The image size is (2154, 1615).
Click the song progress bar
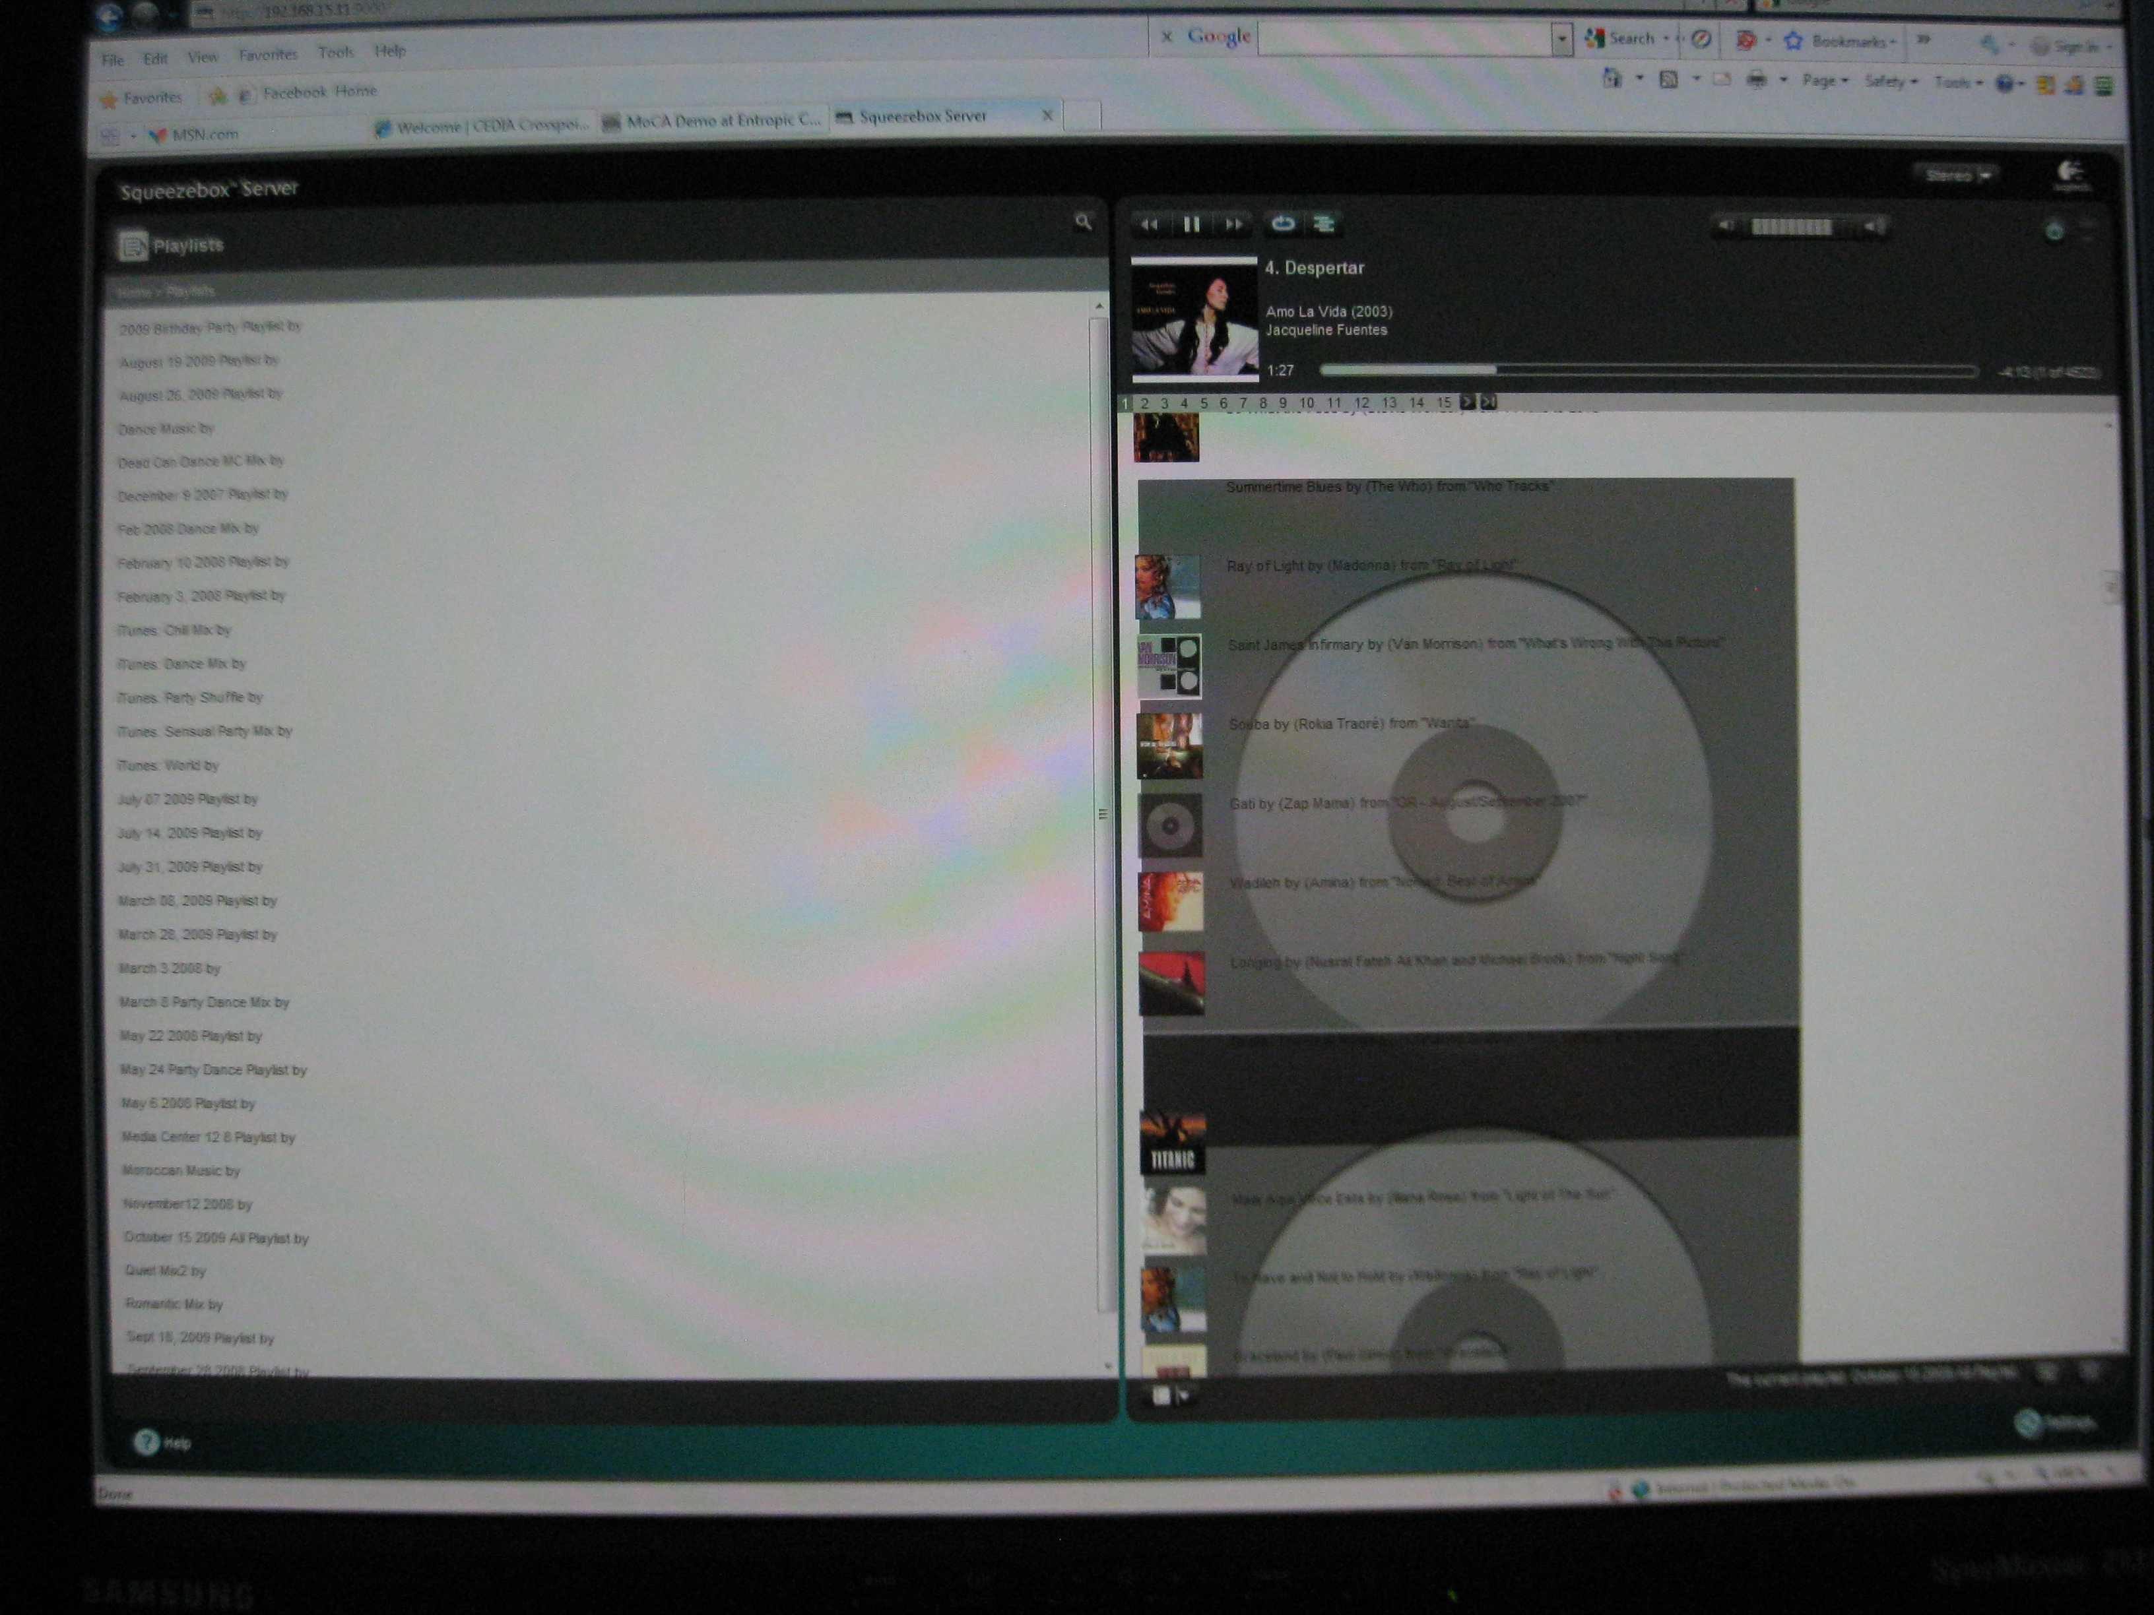pyautogui.click(x=1646, y=371)
